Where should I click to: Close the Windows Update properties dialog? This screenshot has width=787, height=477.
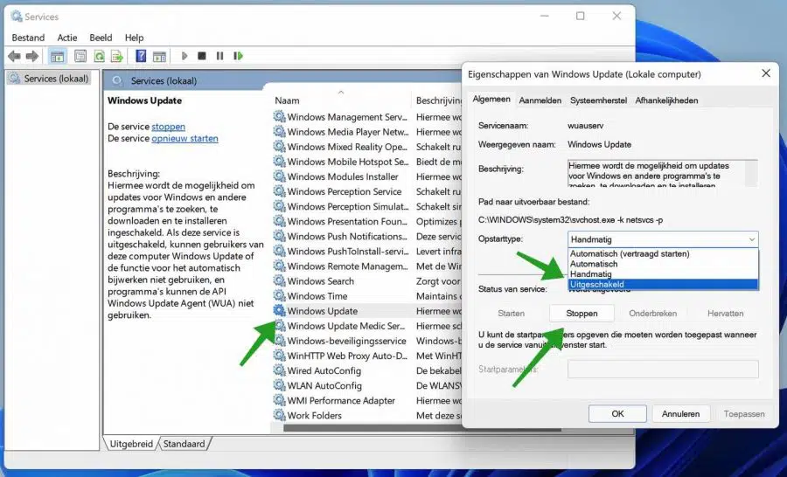click(766, 73)
